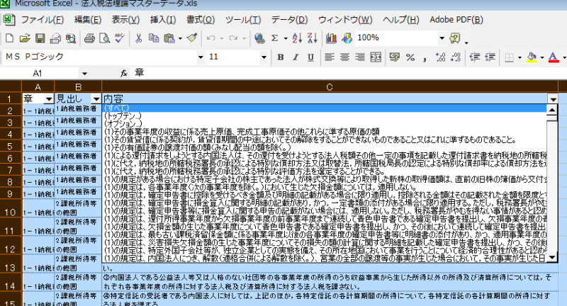Open the 表示 menu
Viewport: 567px width, 306px height.
[x=125, y=20]
